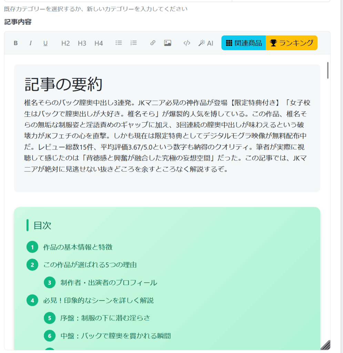The width and height of the screenshot is (343, 353).
Task: Click the number 4 badge in 目次
Action: pos(32,300)
